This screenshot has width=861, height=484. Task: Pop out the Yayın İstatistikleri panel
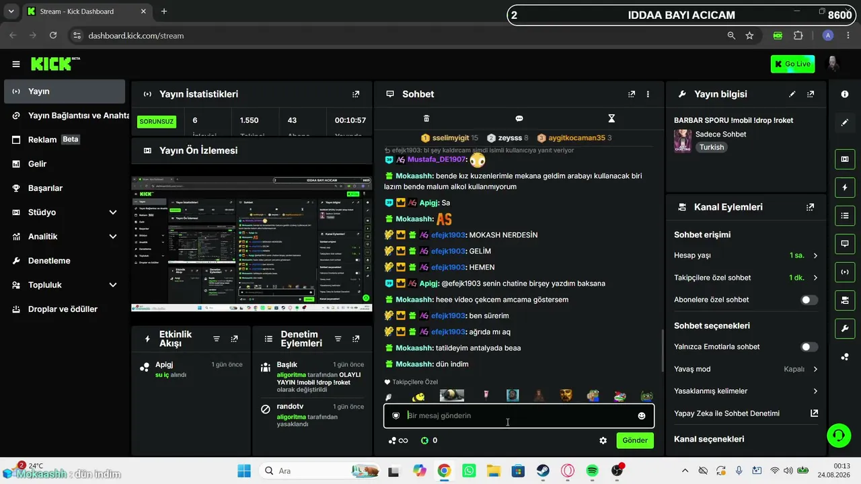356,94
